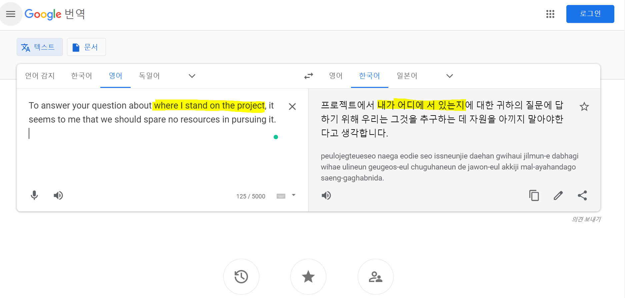Screen dimensions: 625x298
Task: Expand input tools dropdown arrow
Action: [294, 195]
